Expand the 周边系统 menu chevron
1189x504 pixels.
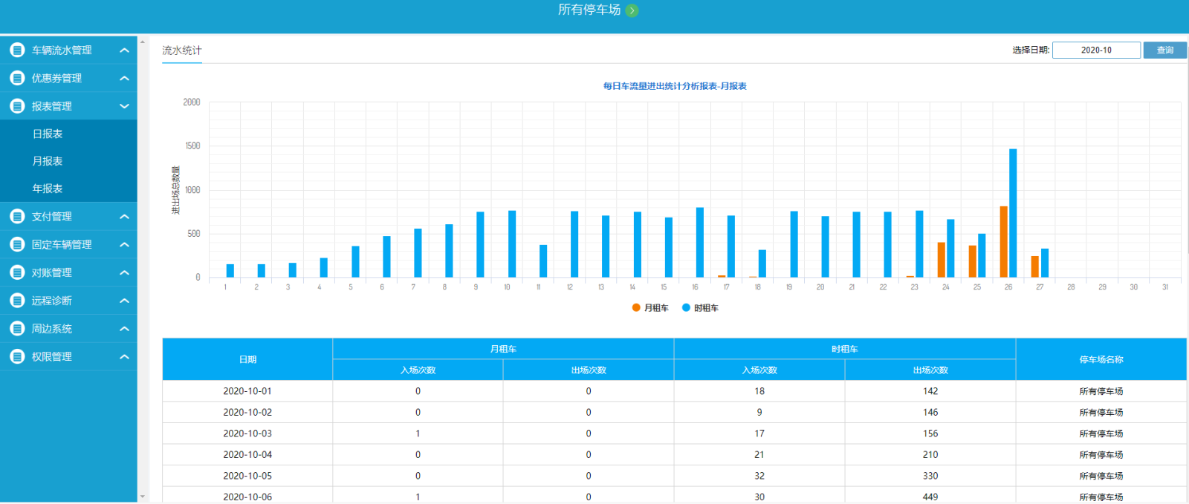124,329
